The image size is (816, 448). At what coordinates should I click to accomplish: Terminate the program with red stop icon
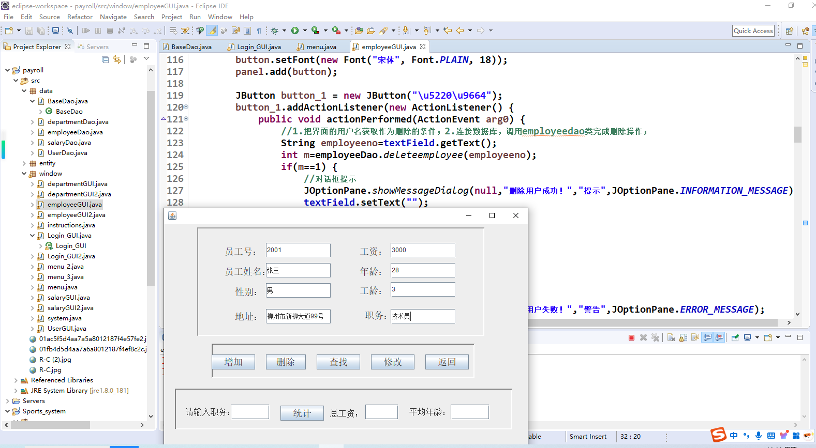[x=631, y=337]
